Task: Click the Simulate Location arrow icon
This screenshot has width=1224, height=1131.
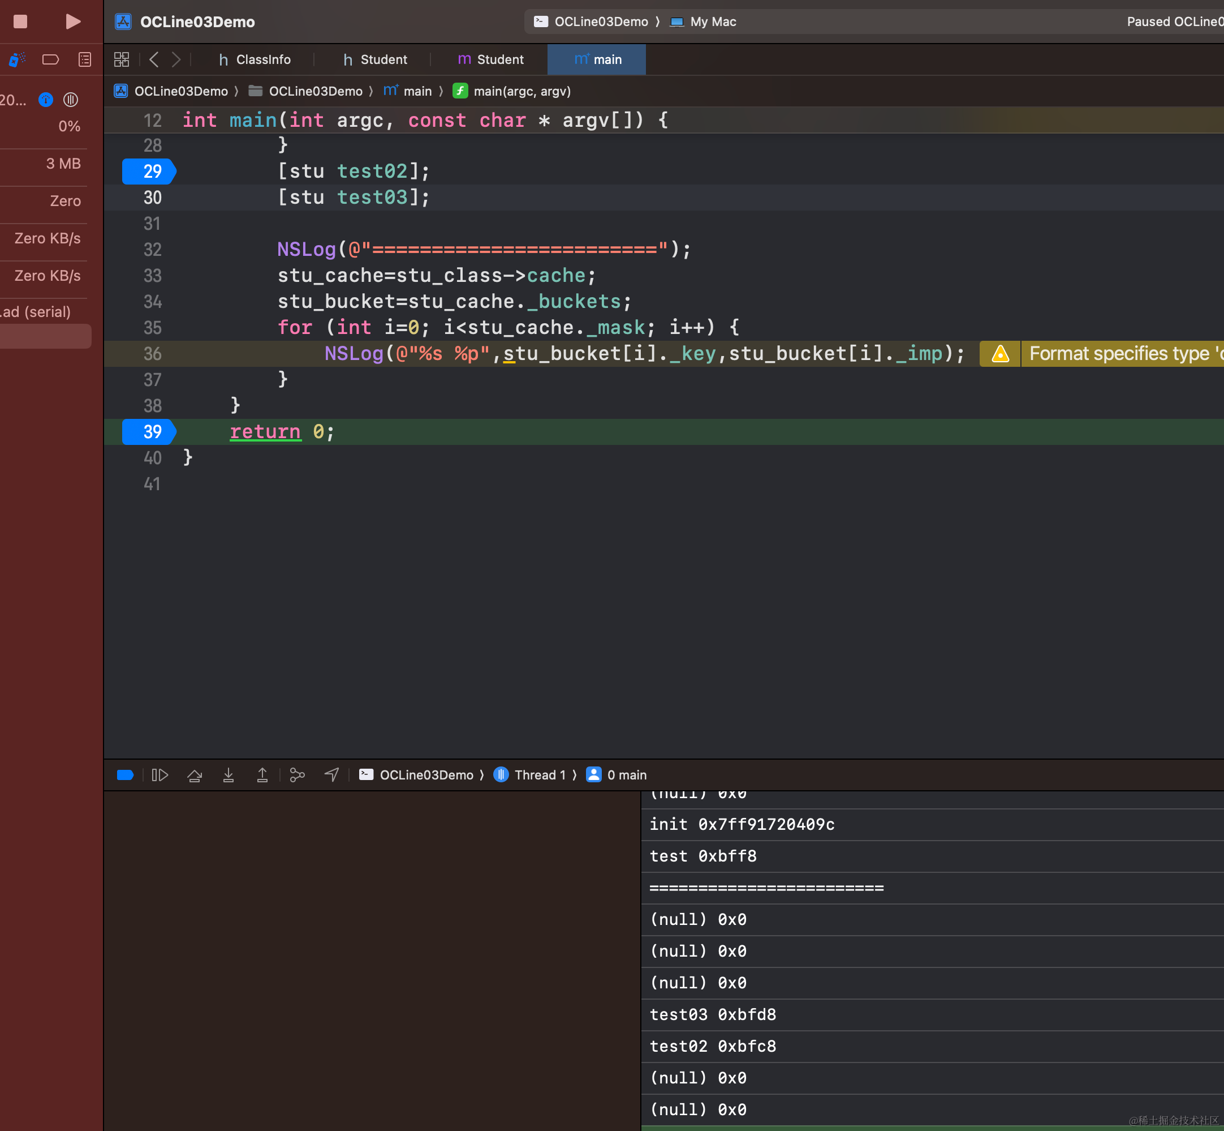Action: [x=331, y=775]
